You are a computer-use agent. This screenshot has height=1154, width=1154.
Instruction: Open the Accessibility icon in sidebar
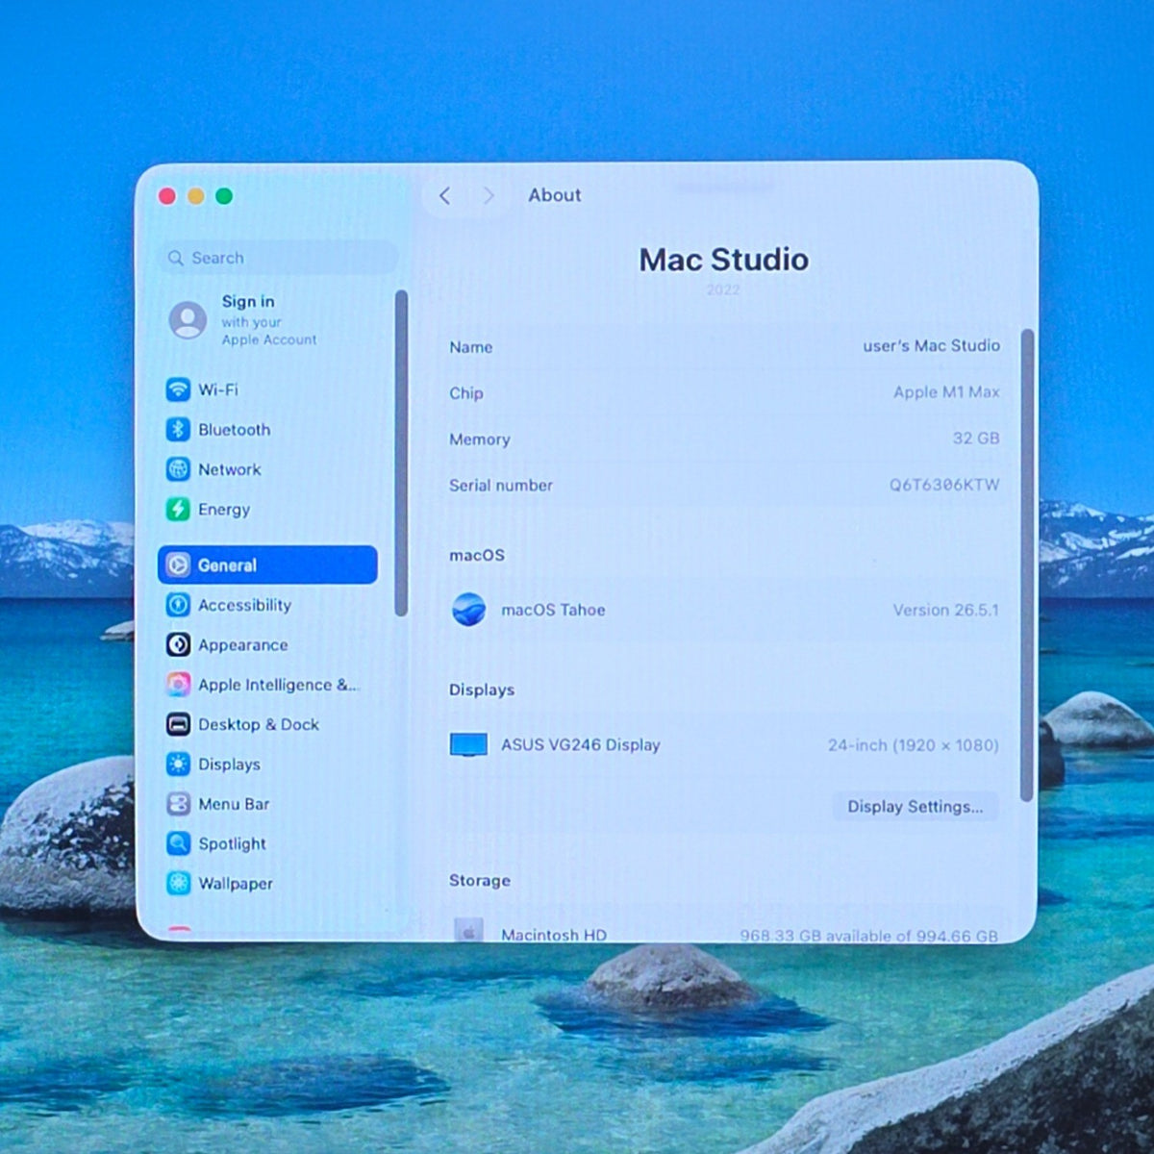pos(178,605)
